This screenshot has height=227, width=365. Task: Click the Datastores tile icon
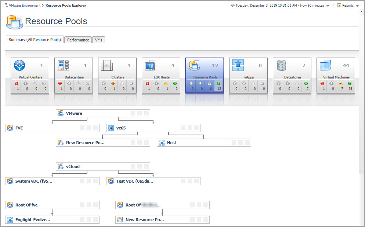pyautogui.click(x=282, y=66)
